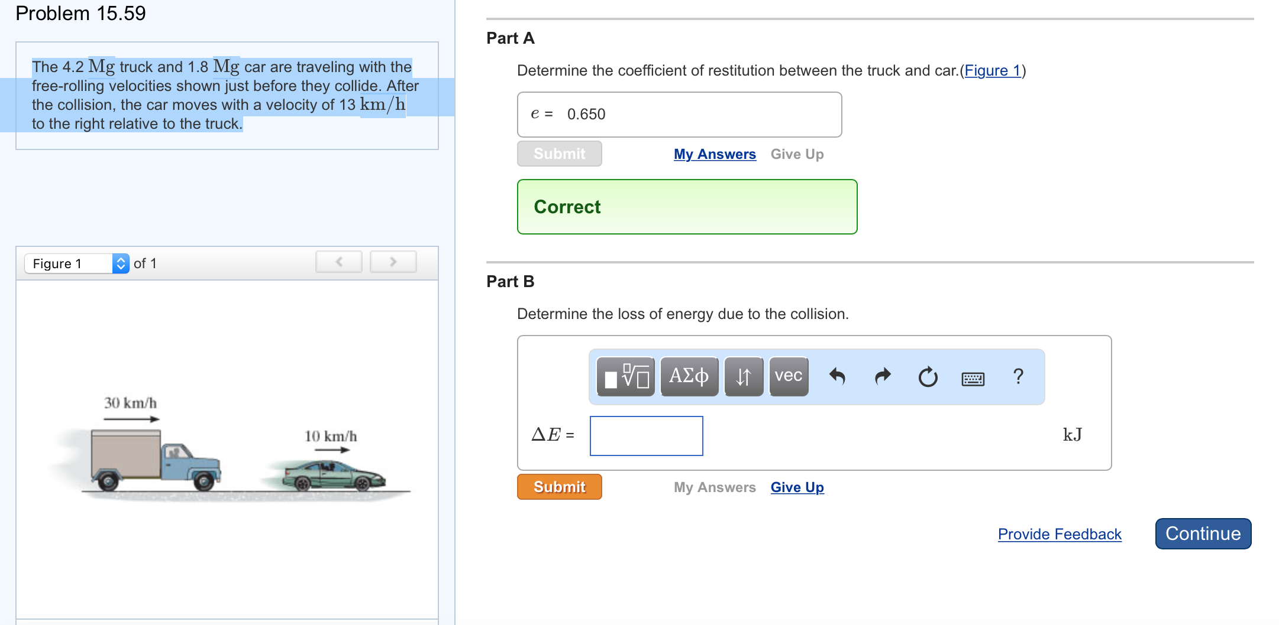Click the '10 km/h' car velocity label
Screen dimensions: 1279x625
tap(331, 437)
